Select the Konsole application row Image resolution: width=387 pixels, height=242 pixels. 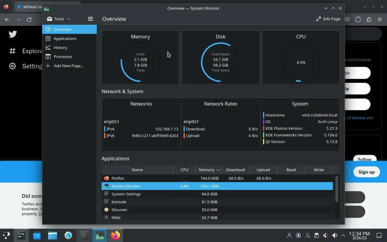pyautogui.click(x=217, y=202)
